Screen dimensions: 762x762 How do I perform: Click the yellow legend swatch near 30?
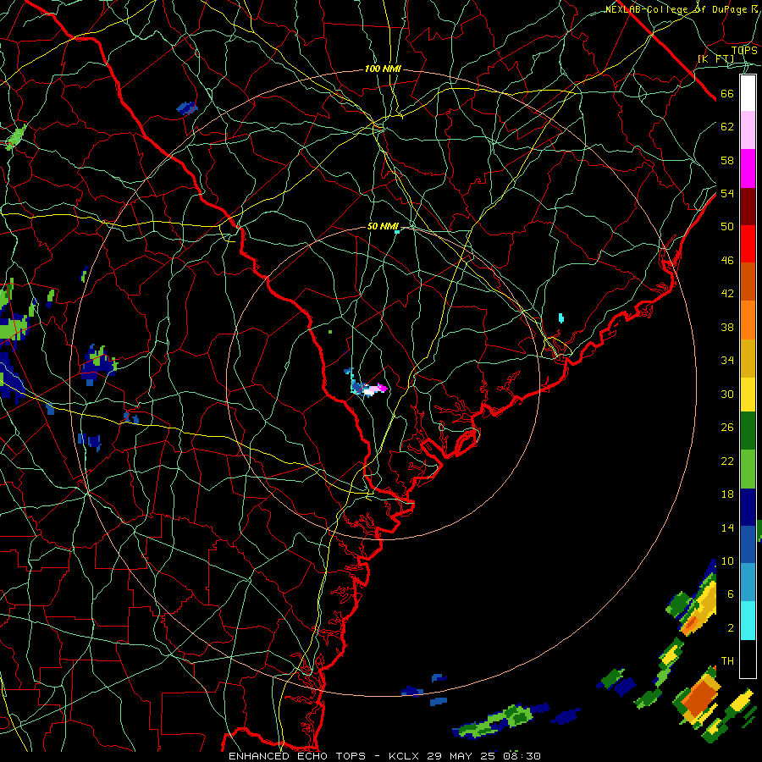(x=748, y=394)
